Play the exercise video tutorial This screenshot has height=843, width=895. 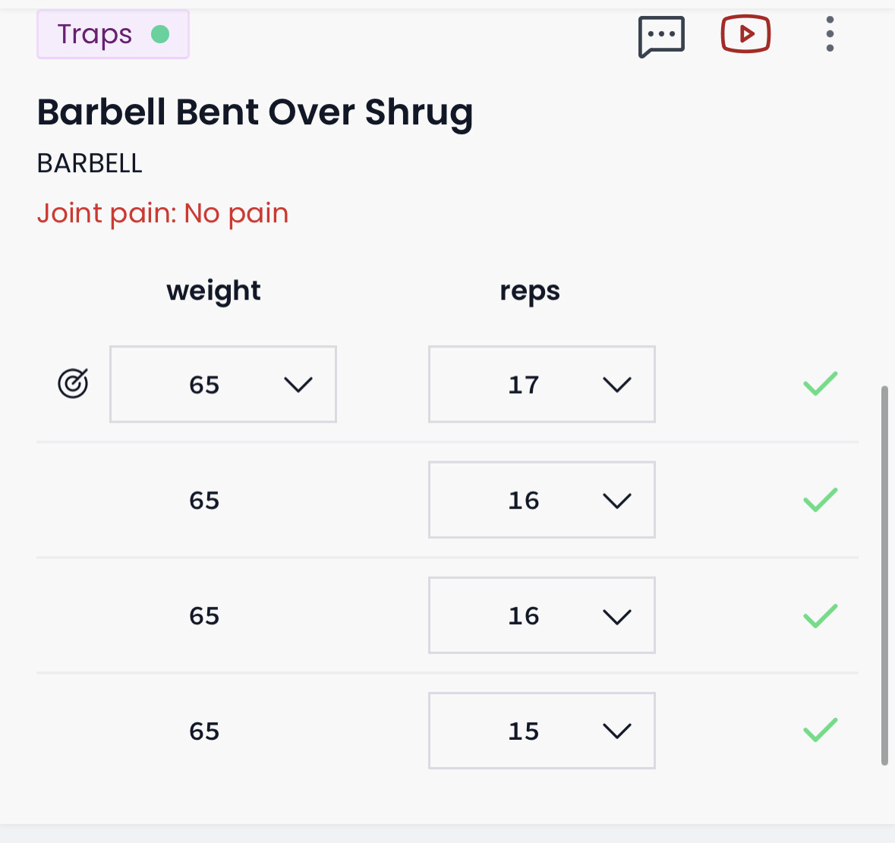coord(745,35)
